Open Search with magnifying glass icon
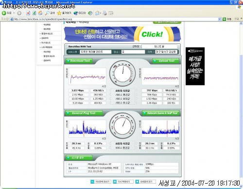 [50, 13]
